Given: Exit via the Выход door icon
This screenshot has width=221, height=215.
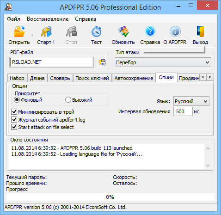Looking at the screenshot, I should pyautogui.click(x=200, y=32).
